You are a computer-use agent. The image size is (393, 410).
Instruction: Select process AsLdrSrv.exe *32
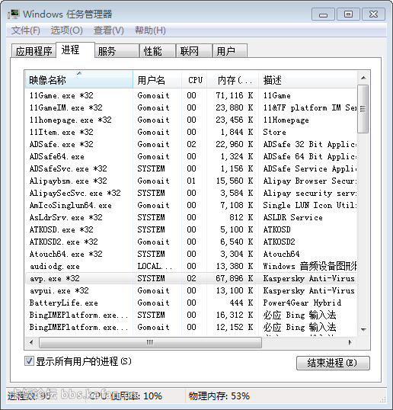click(190, 217)
